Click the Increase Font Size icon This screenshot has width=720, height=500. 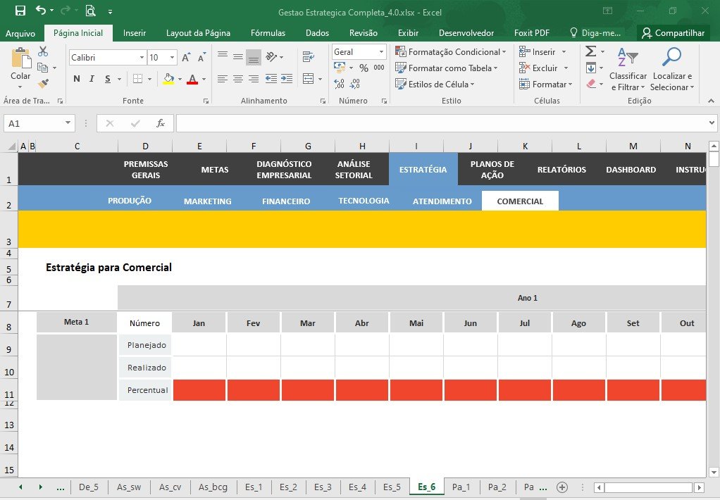click(186, 57)
